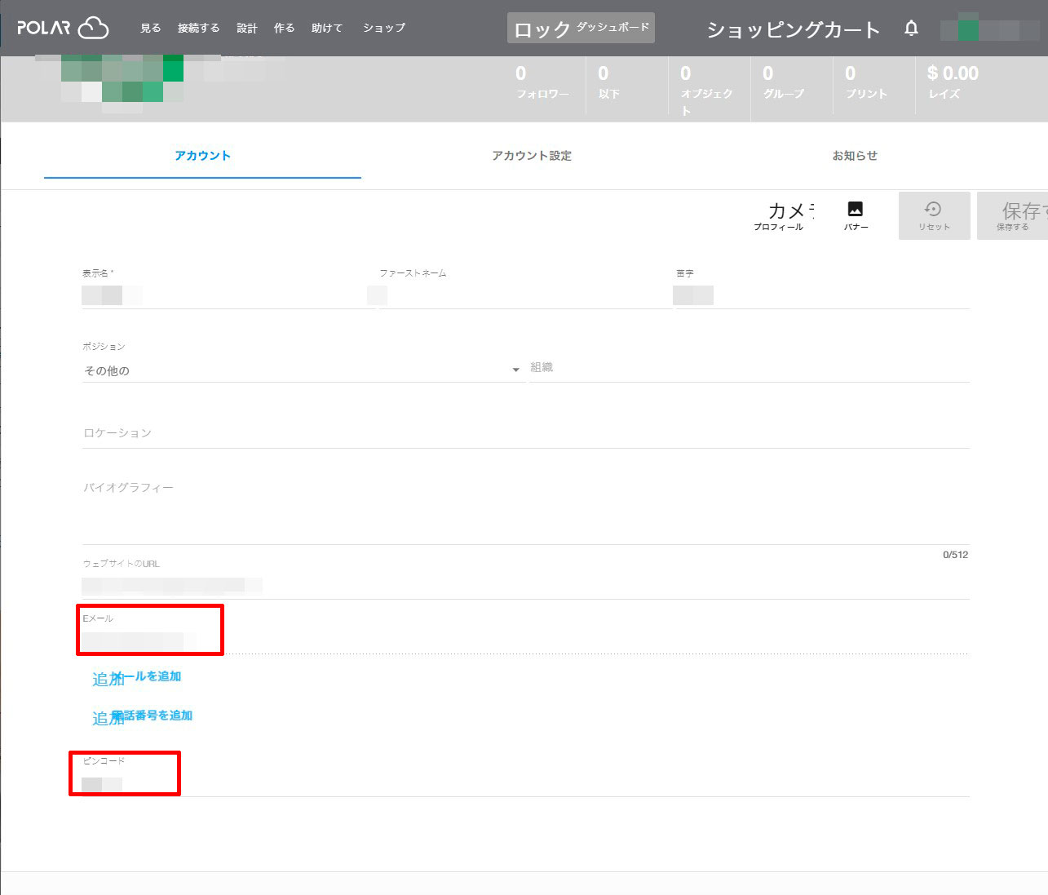
Task: Open the ショッピングカート link
Action: click(793, 29)
